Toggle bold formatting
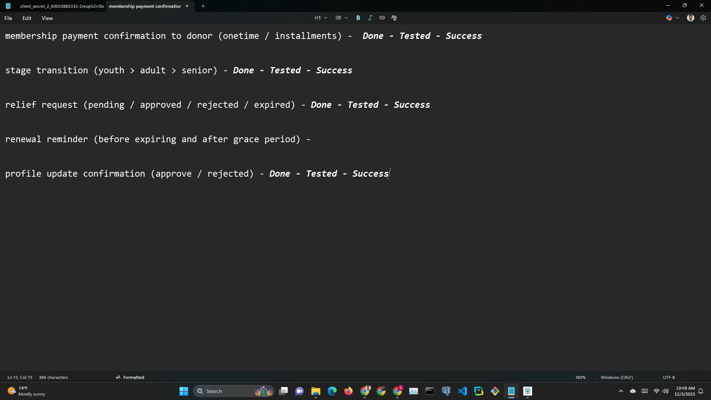Viewport: 711px width, 400px height. (x=358, y=18)
